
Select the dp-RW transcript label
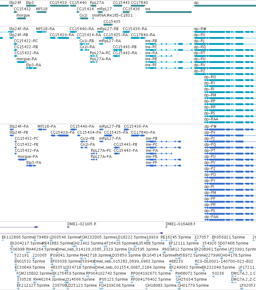(200, 29)
